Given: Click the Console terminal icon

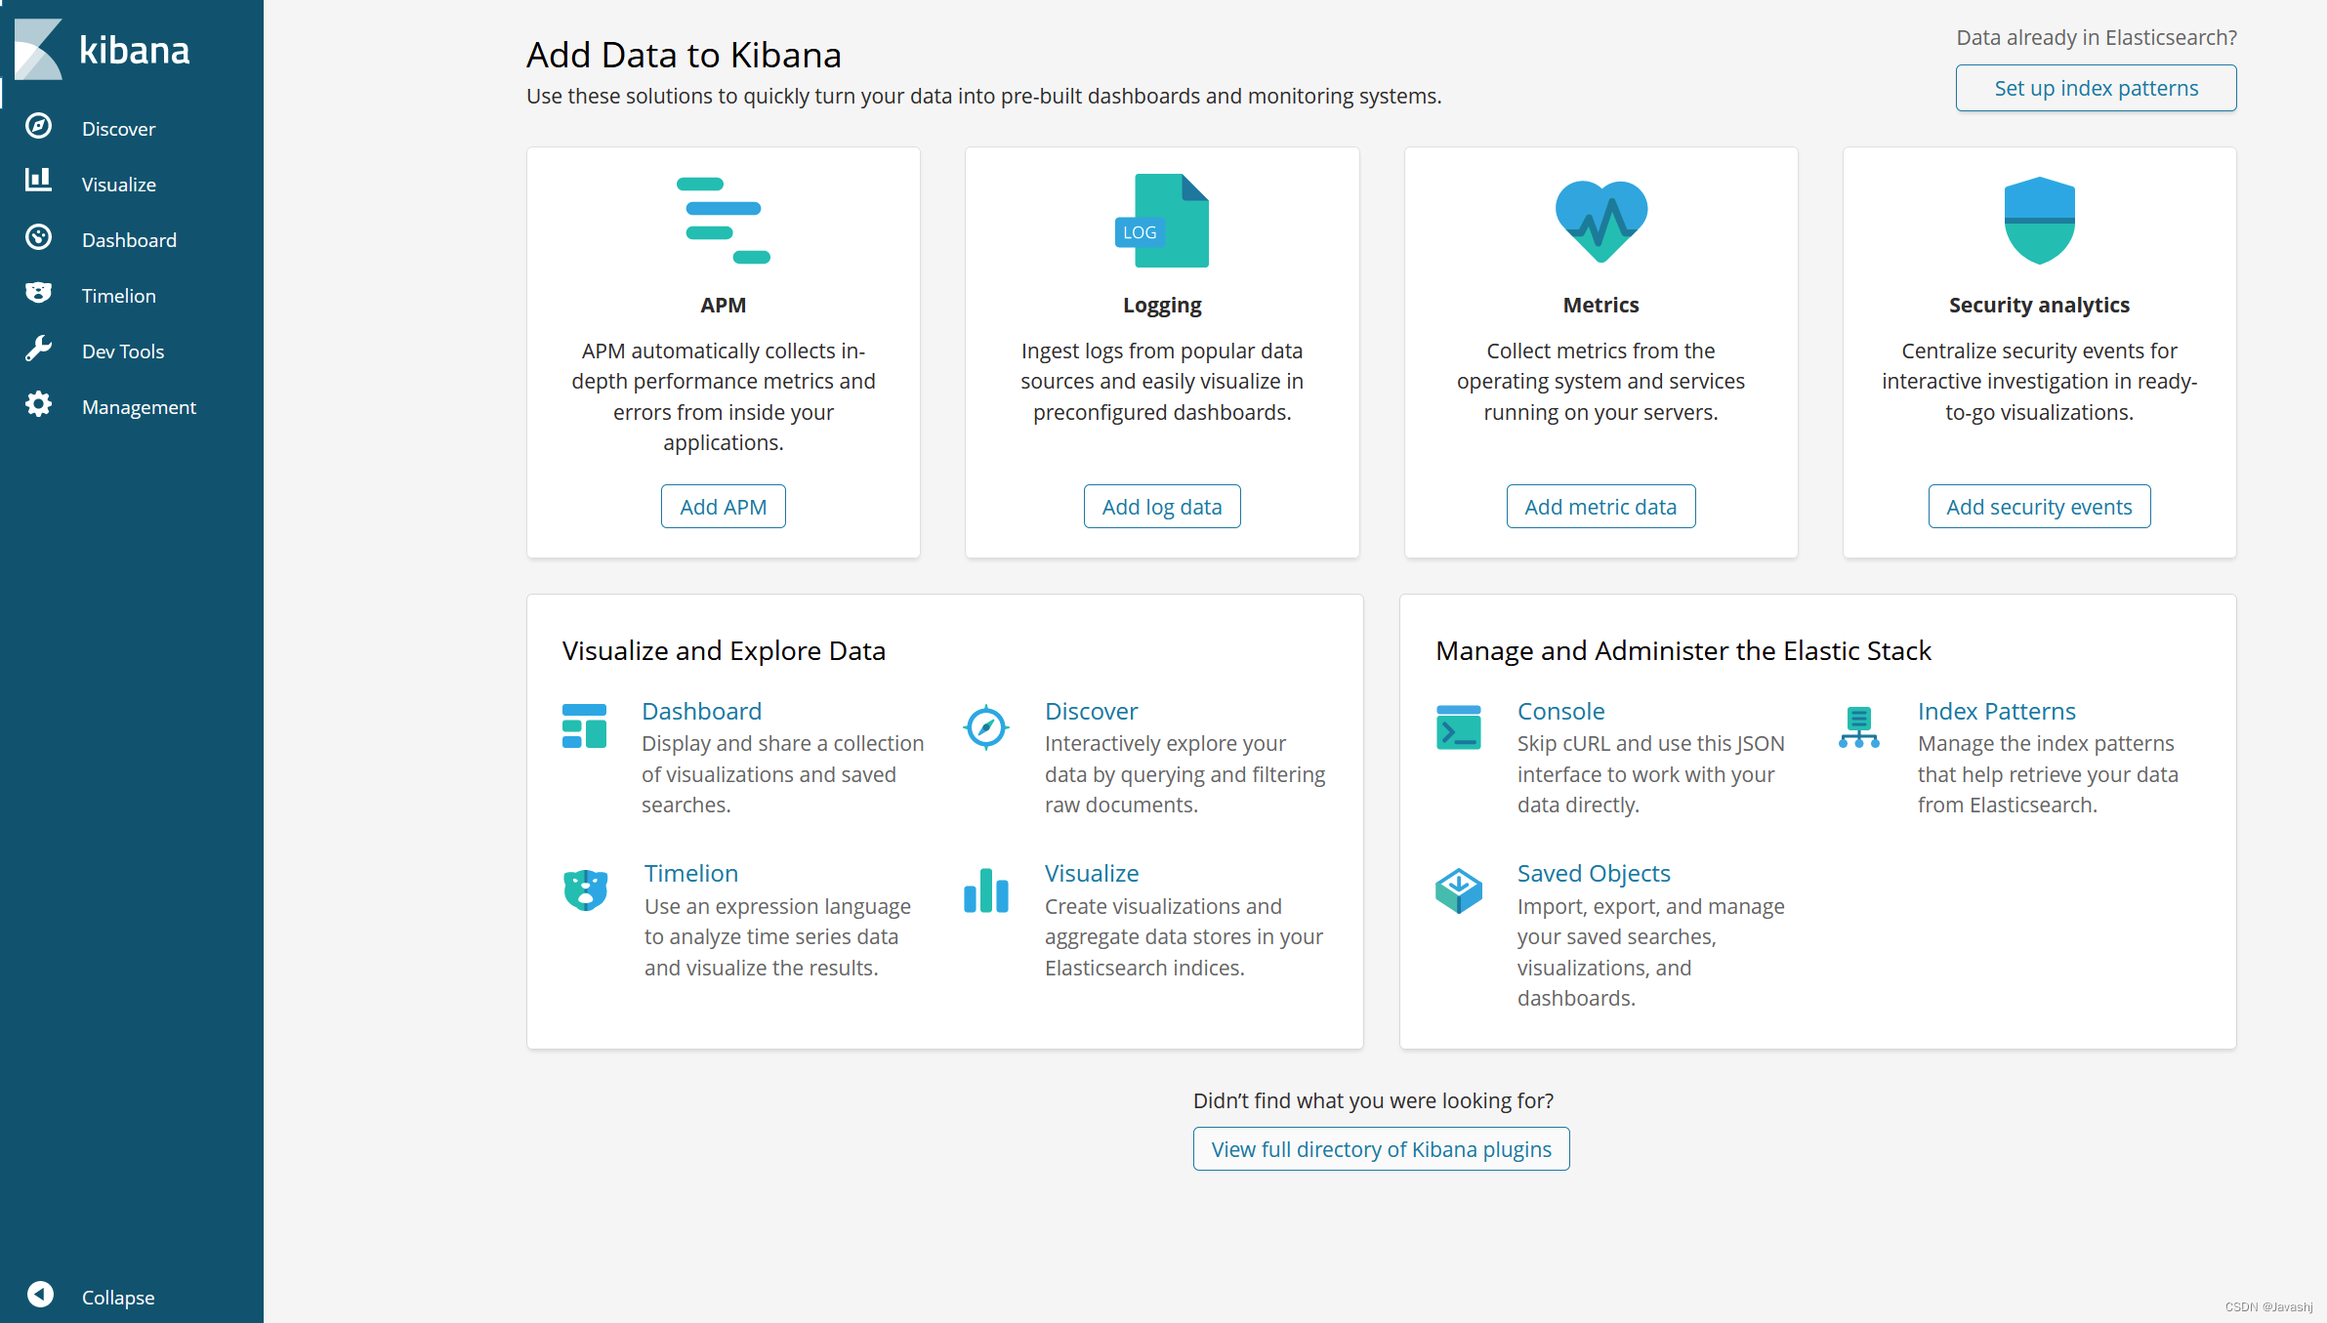Looking at the screenshot, I should (x=1458, y=727).
